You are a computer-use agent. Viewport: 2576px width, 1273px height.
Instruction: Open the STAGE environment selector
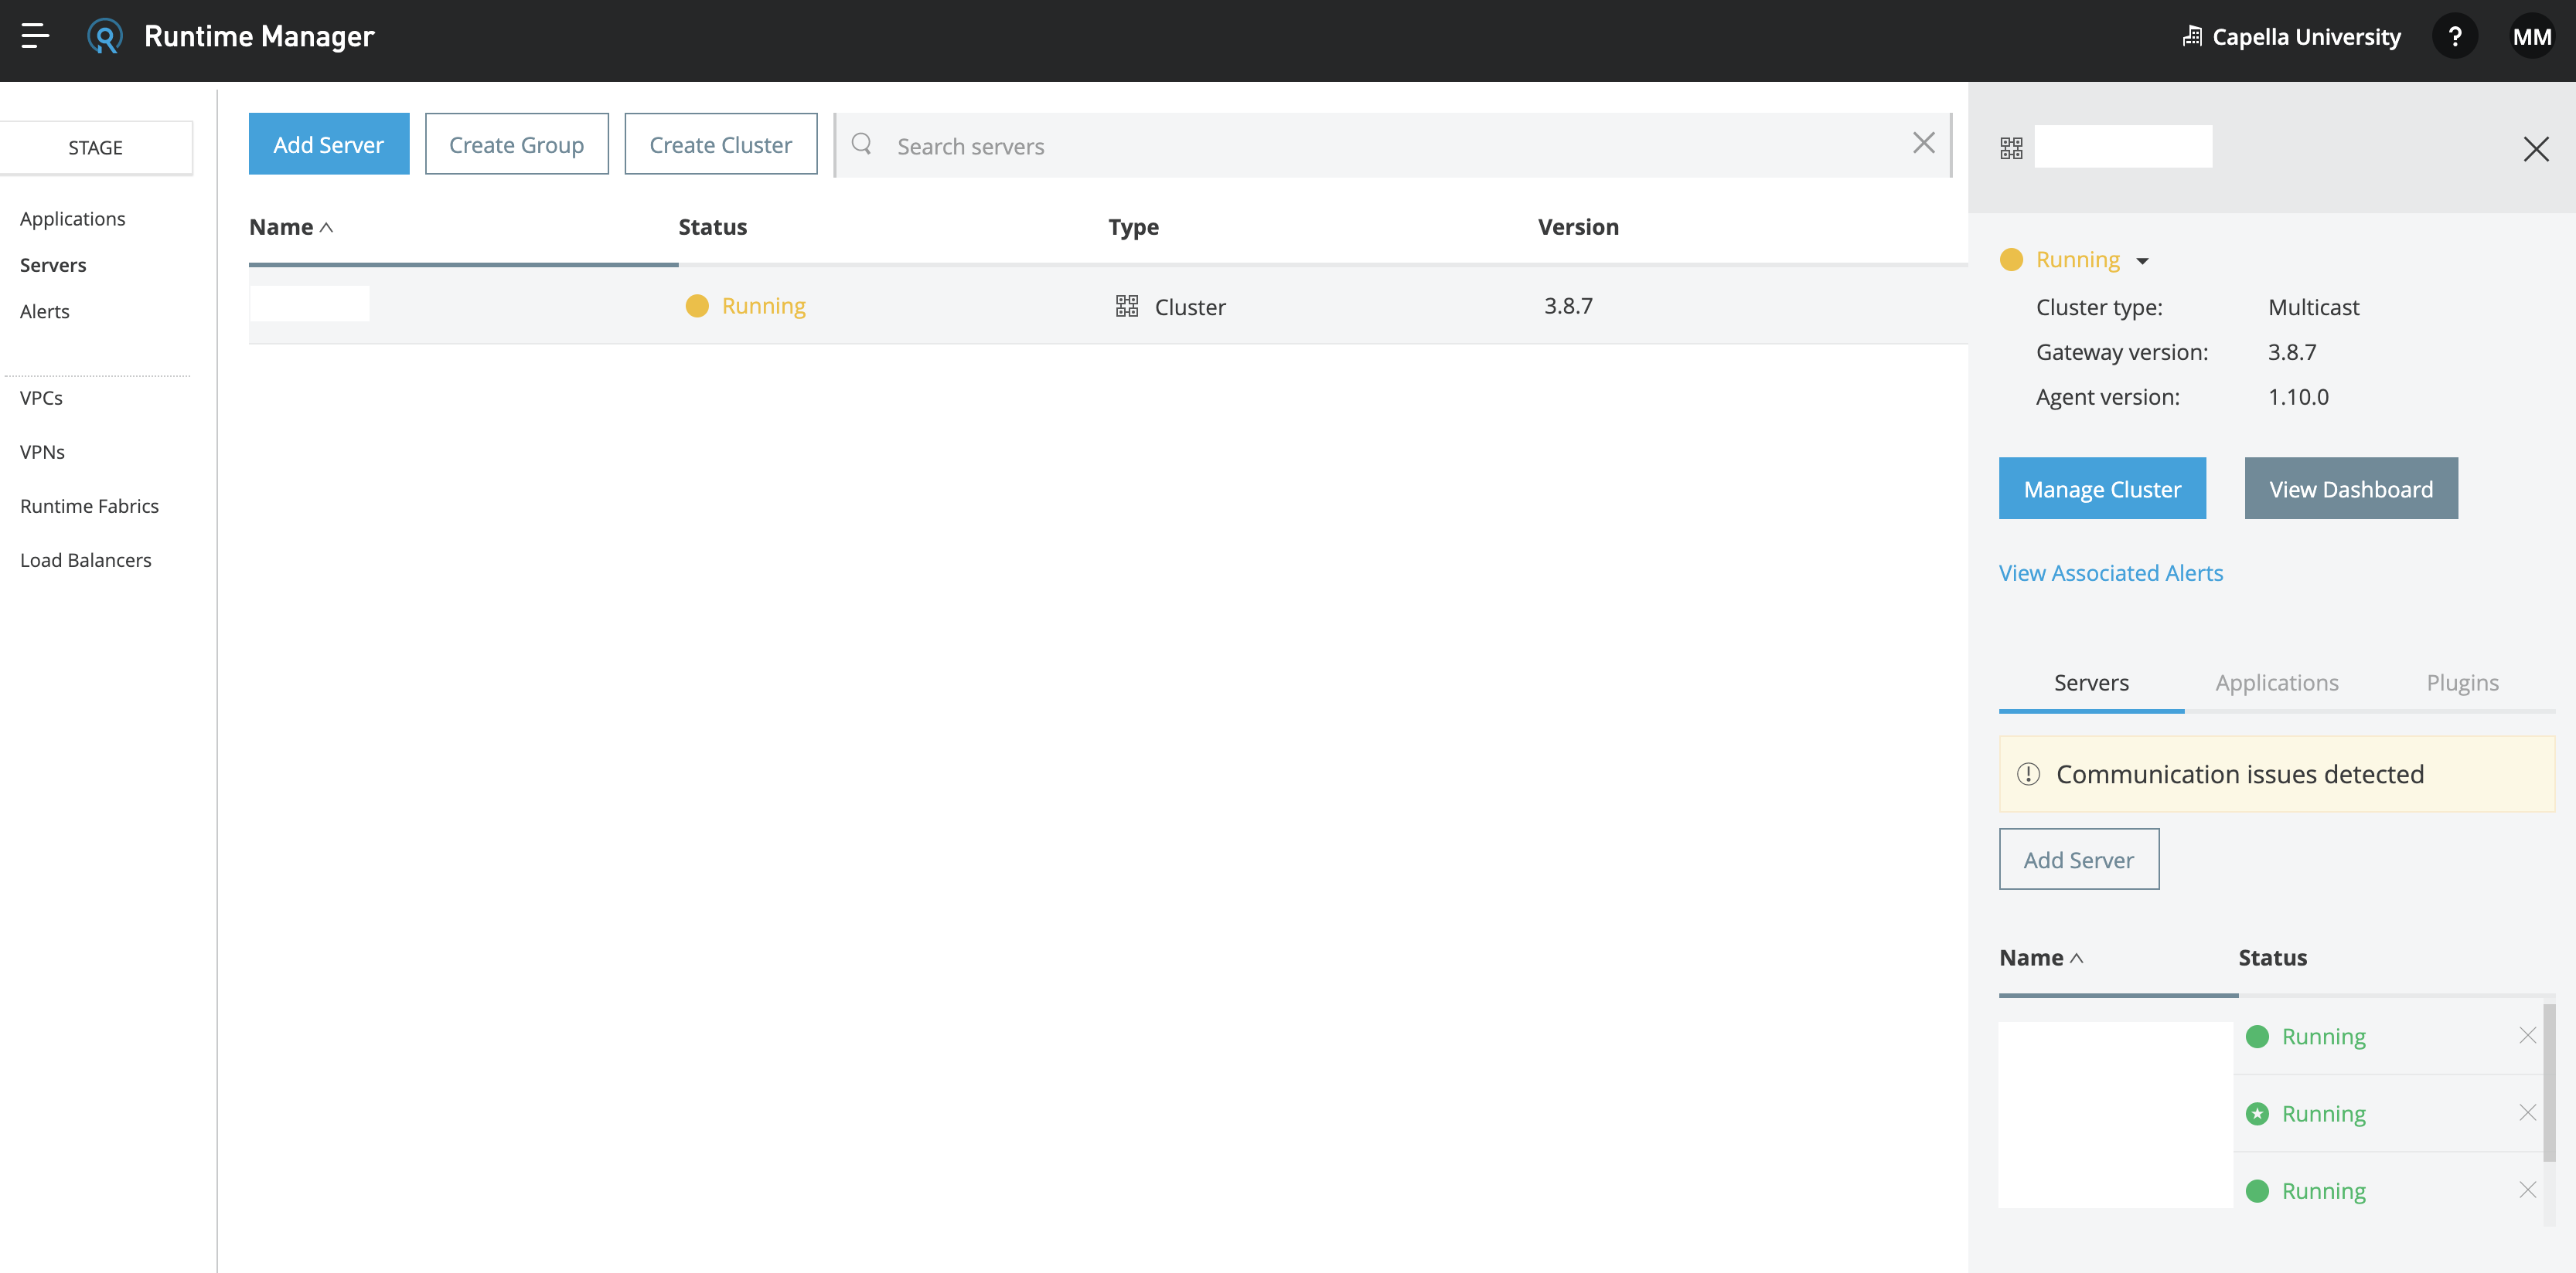point(96,147)
